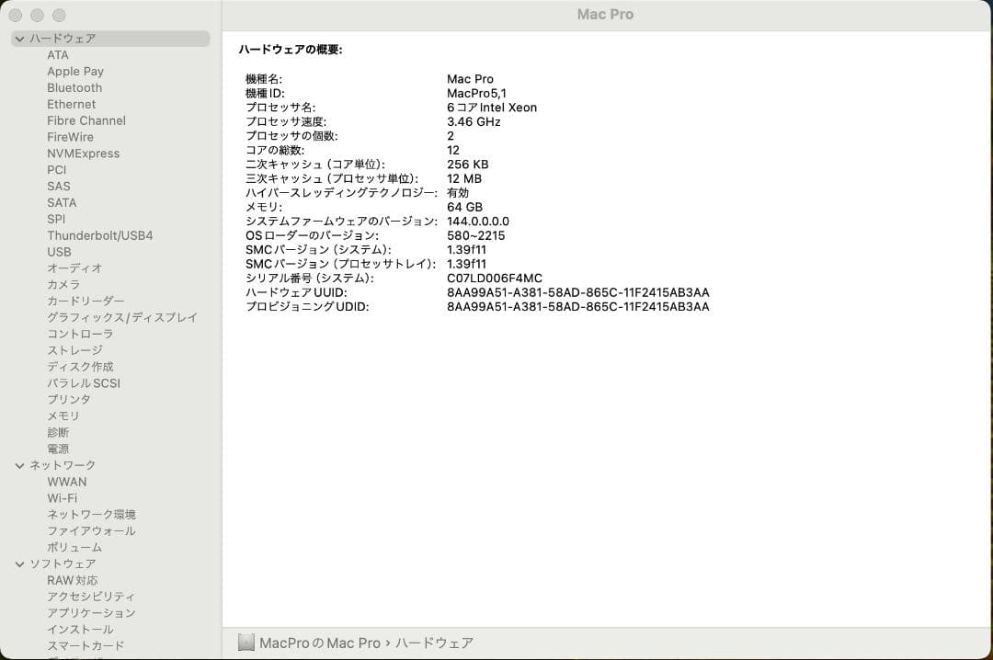
Task: Select インストール in the sidebar
Action: (80, 630)
